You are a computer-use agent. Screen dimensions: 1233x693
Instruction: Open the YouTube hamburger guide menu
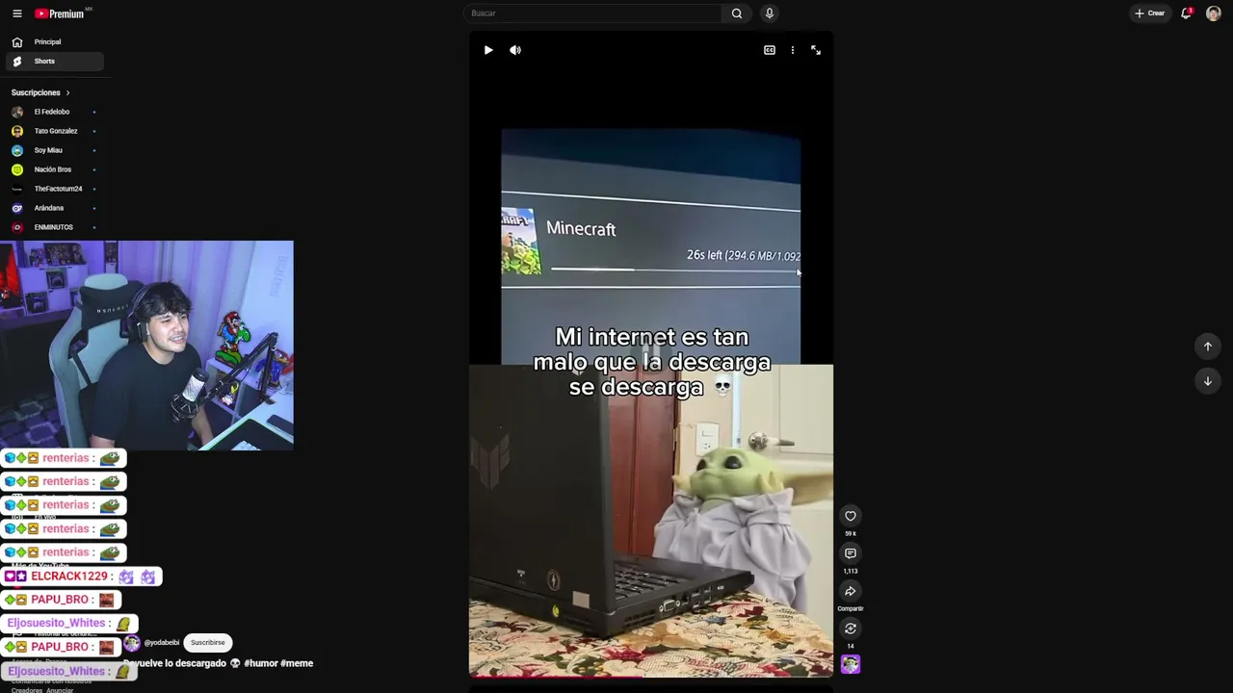[x=16, y=13]
